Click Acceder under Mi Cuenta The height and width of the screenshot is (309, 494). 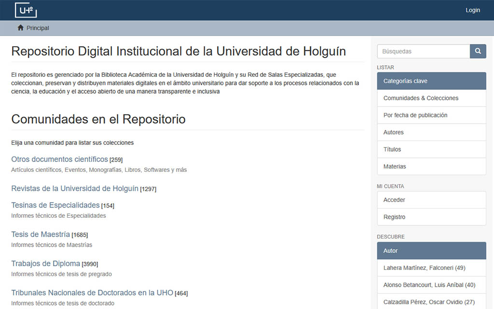click(394, 200)
